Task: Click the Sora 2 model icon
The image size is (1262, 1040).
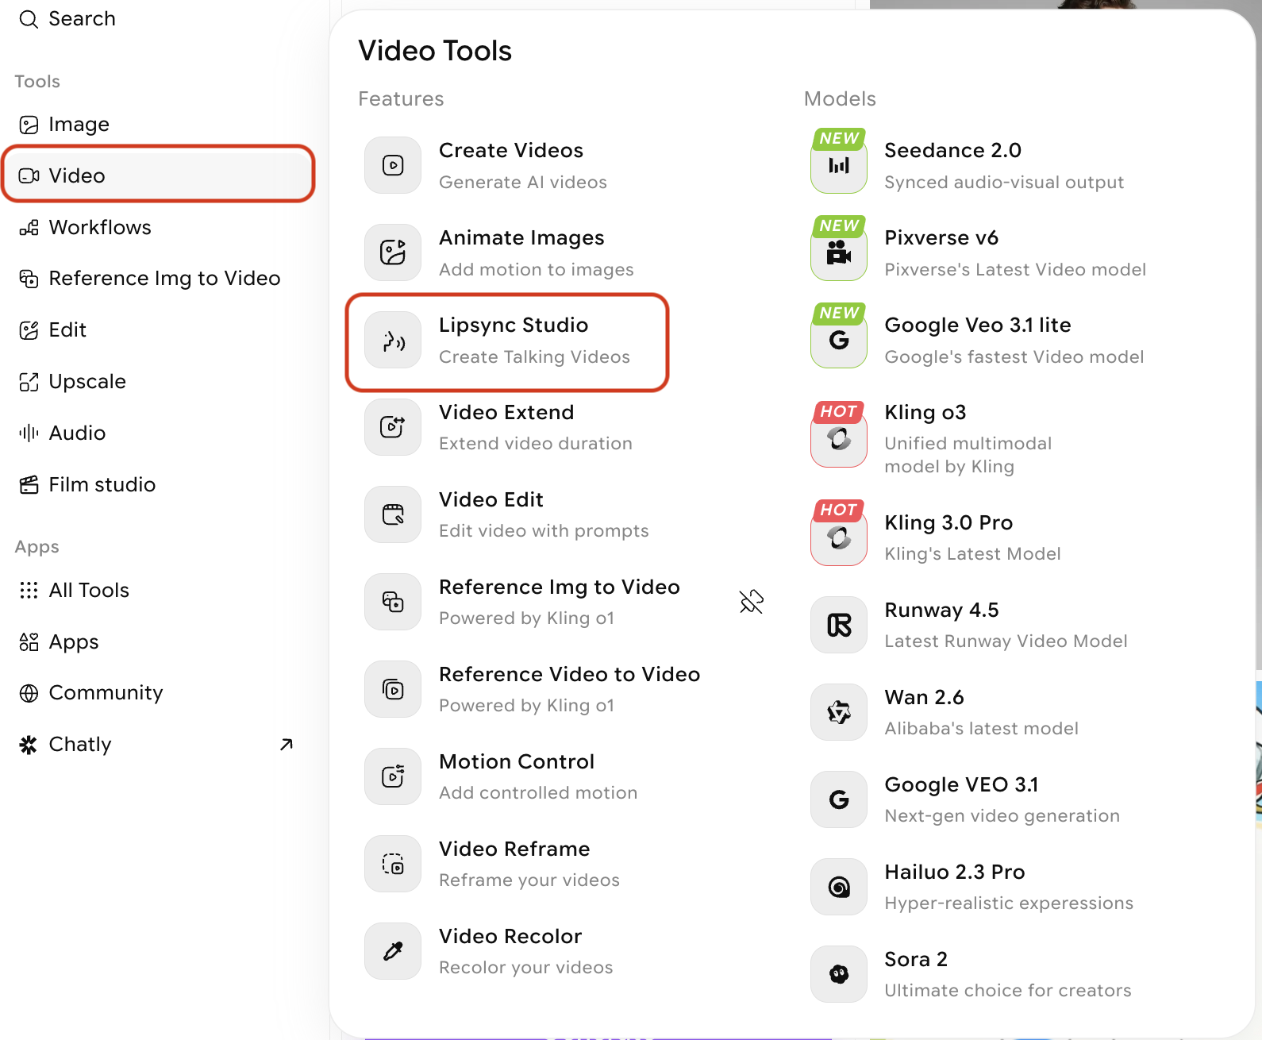Action: pyautogui.click(x=839, y=974)
